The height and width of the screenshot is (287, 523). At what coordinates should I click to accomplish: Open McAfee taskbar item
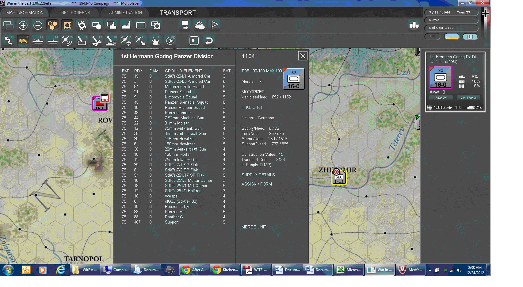(410, 270)
